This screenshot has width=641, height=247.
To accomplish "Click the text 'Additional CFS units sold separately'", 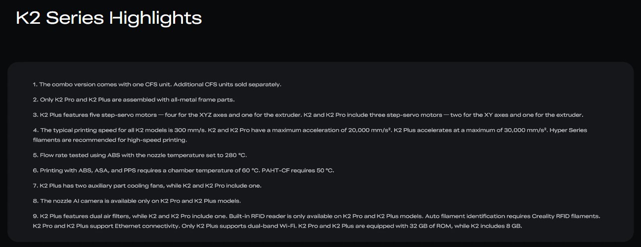I will point(229,84).
